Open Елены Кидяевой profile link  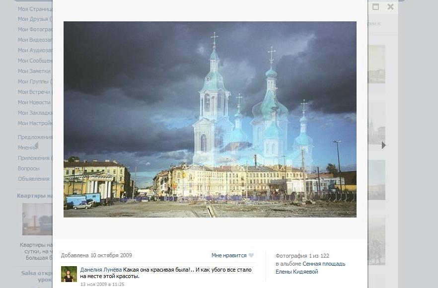[x=296, y=272]
